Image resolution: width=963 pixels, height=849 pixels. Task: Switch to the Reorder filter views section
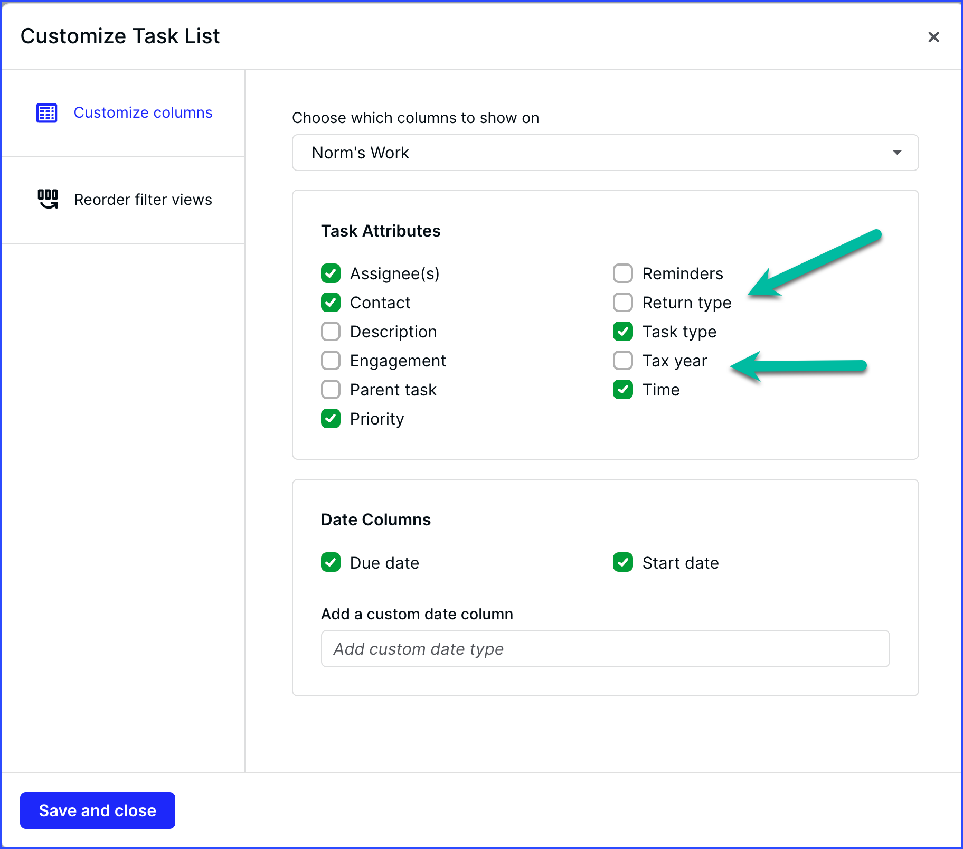tap(143, 199)
